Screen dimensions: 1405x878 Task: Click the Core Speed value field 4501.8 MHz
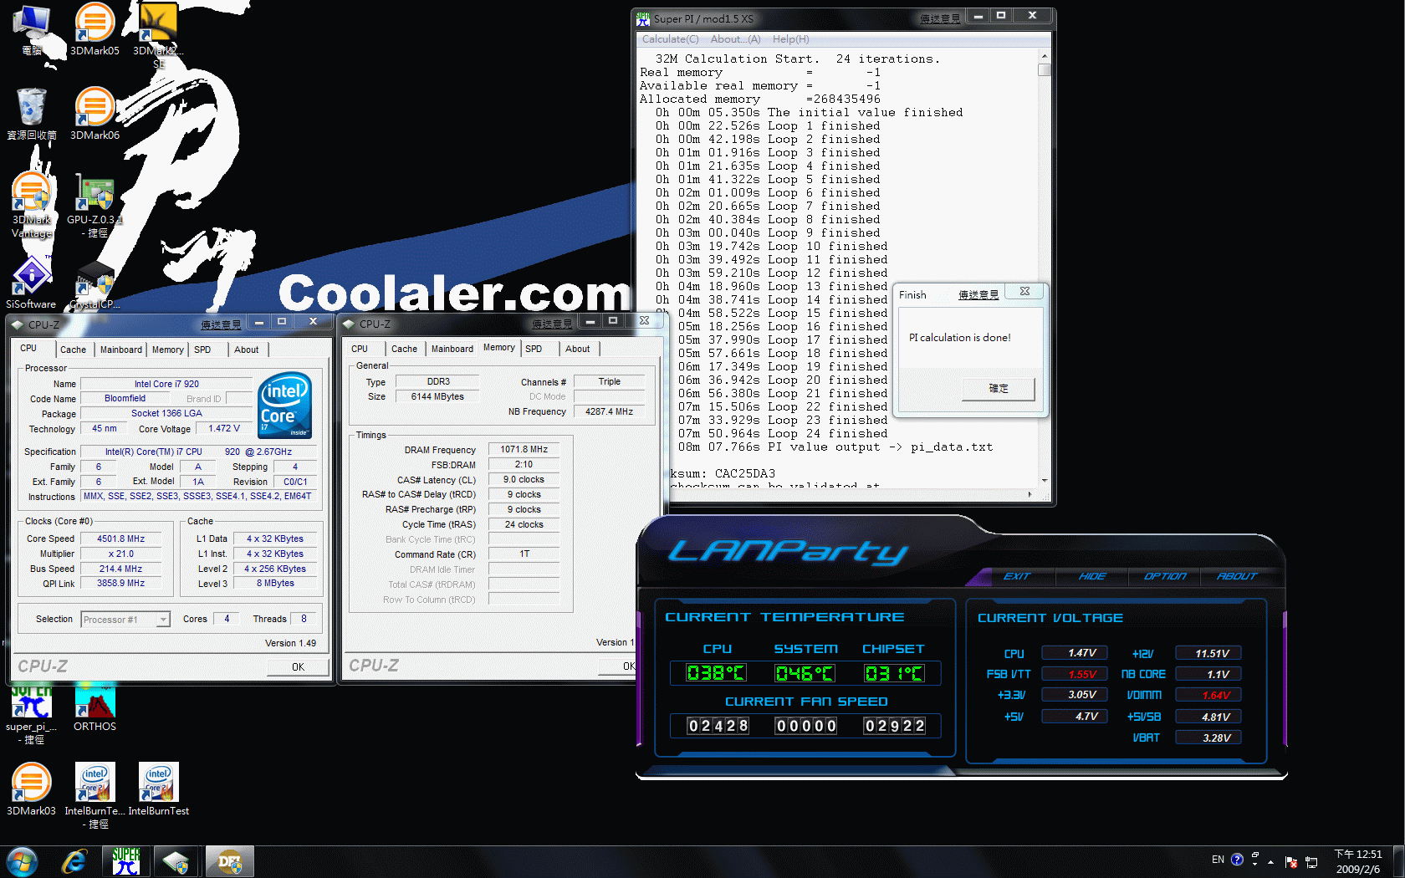pos(120,539)
